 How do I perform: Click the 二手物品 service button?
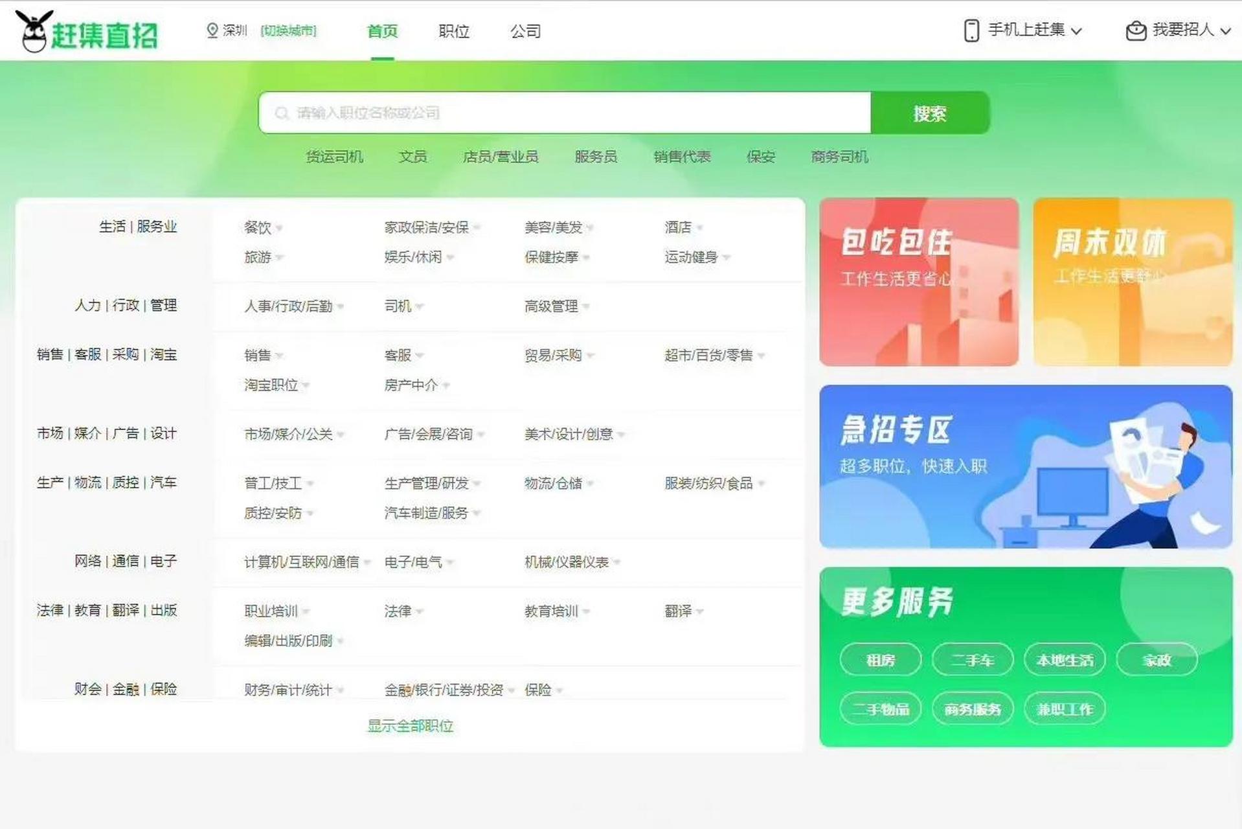point(880,709)
